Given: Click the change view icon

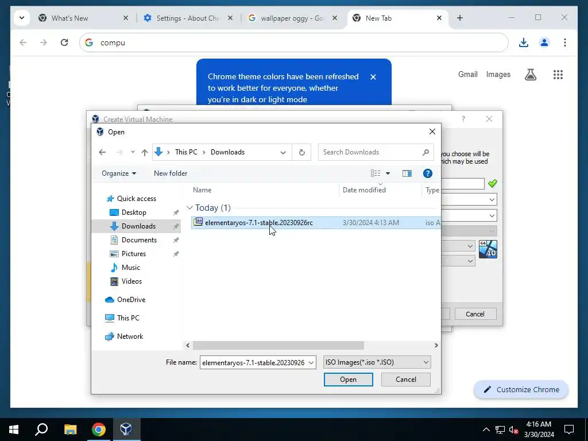Looking at the screenshot, I should [x=376, y=173].
